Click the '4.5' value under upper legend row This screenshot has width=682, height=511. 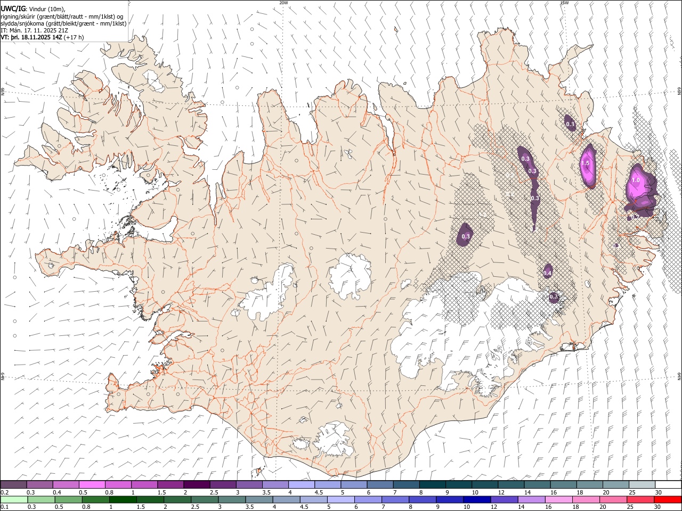pyautogui.click(x=319, y=492)
